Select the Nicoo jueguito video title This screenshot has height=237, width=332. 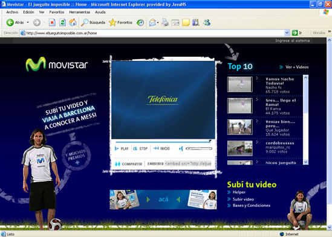coord(281,163)
